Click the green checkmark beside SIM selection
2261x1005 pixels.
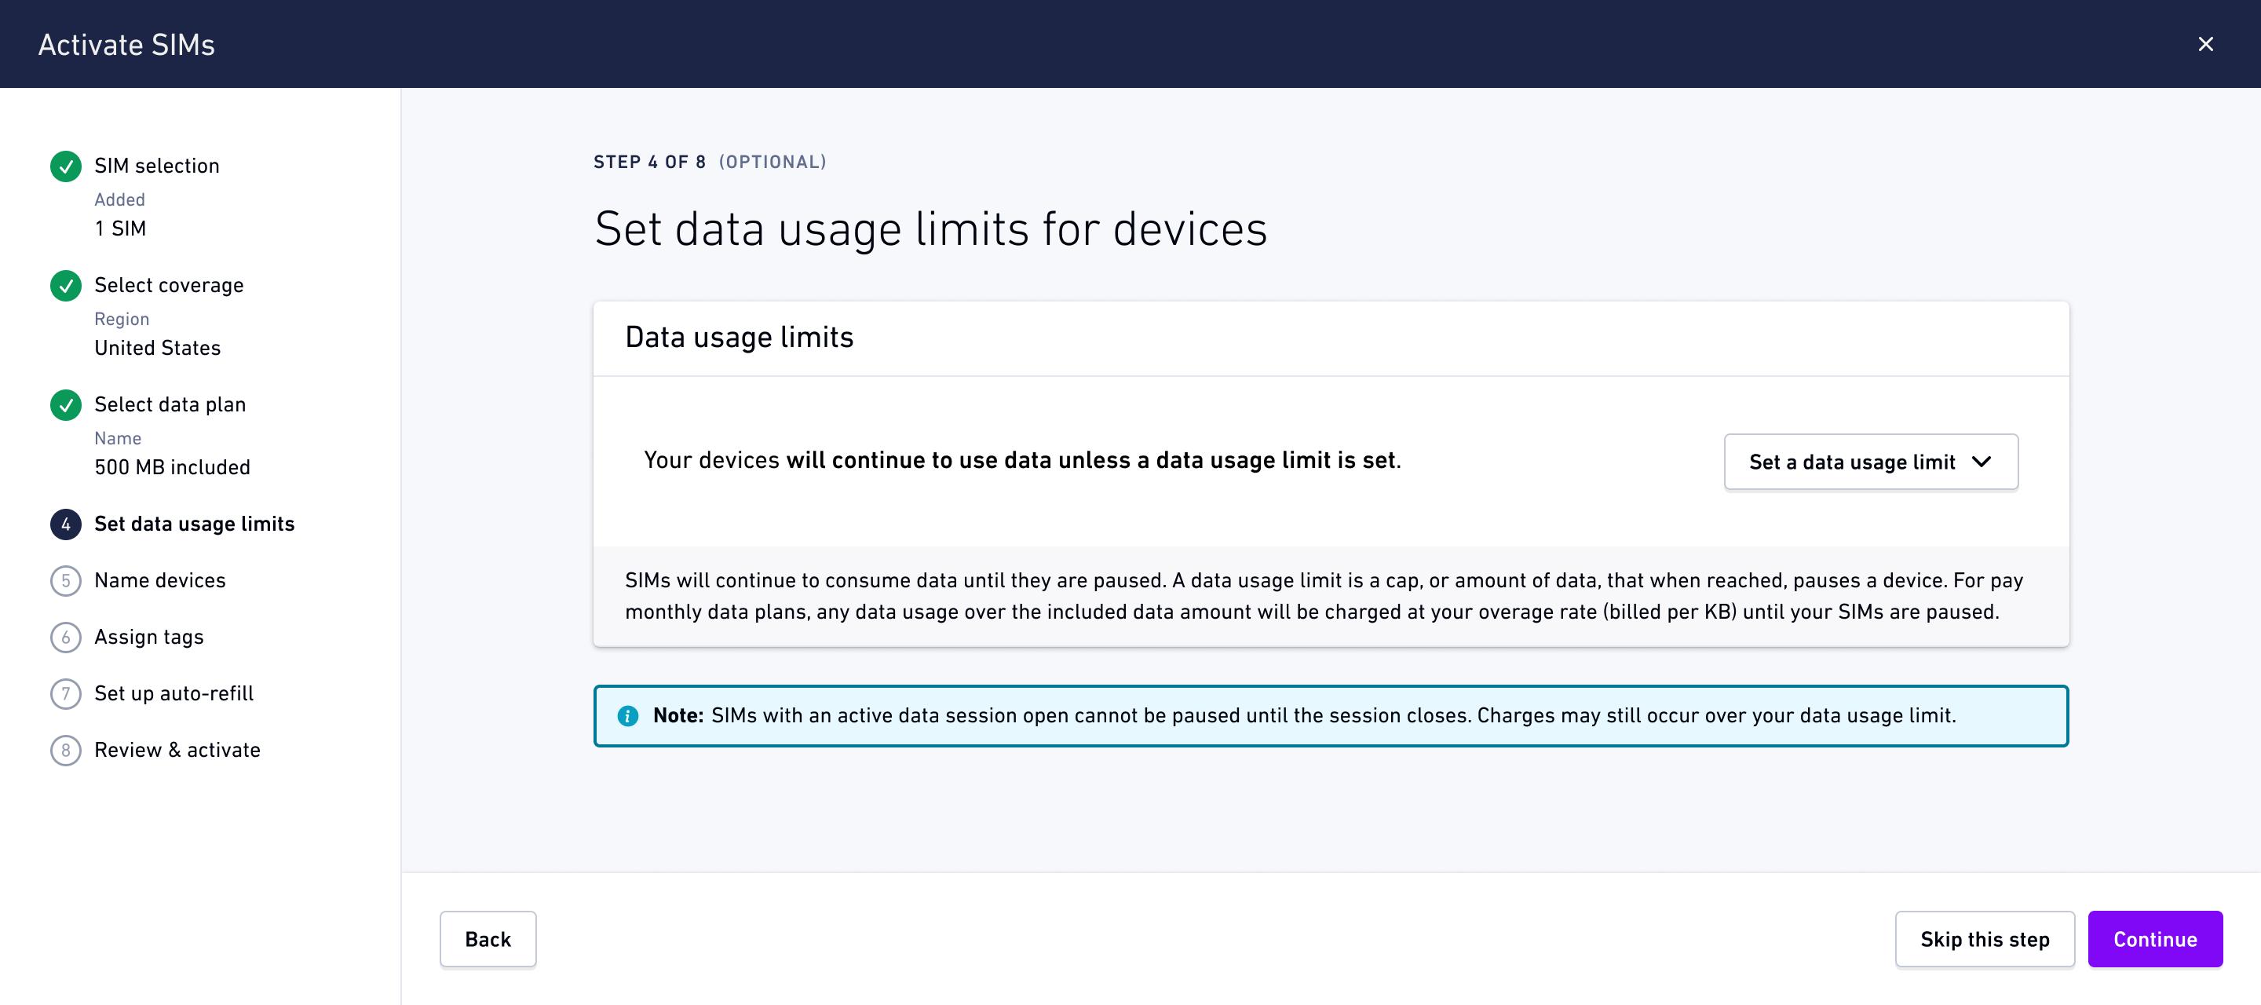pos(66,166)
